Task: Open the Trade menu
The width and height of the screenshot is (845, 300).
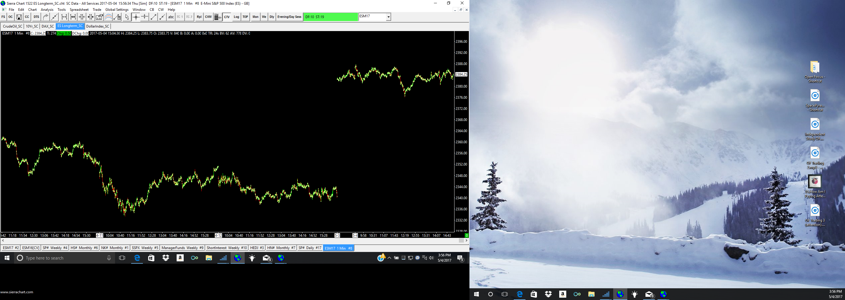Action: click(97, 9)
